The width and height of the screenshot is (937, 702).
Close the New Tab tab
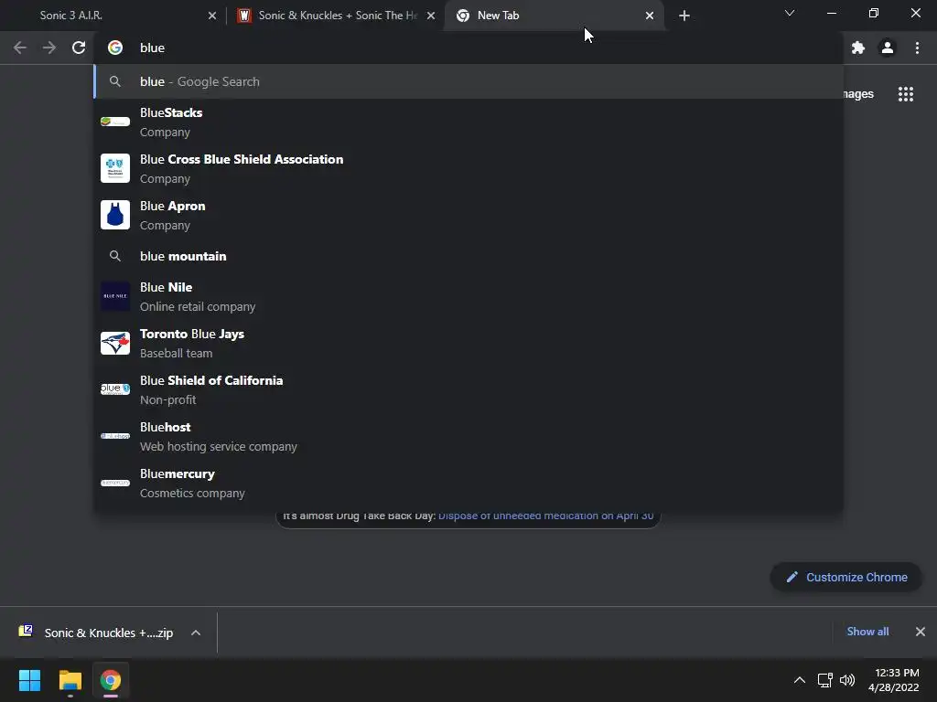(650, 16)
